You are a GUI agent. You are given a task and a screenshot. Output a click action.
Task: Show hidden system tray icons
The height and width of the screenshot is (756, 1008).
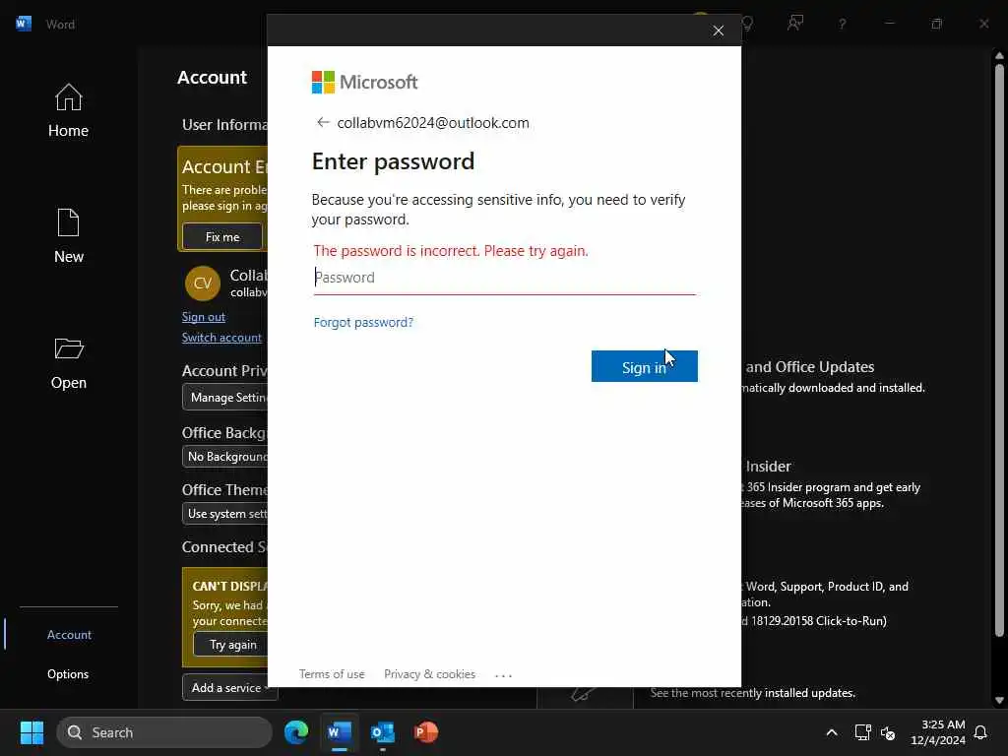(x=831, y=732)
